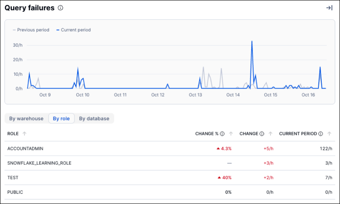Sort by CURRENT PERIOD using the arrow icon
Image resolution: width=340 pixels, height=204 pixels.
(x=329, y=134)
